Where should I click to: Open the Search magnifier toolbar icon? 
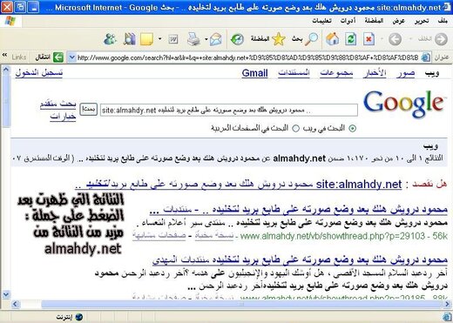pos(311,39)
